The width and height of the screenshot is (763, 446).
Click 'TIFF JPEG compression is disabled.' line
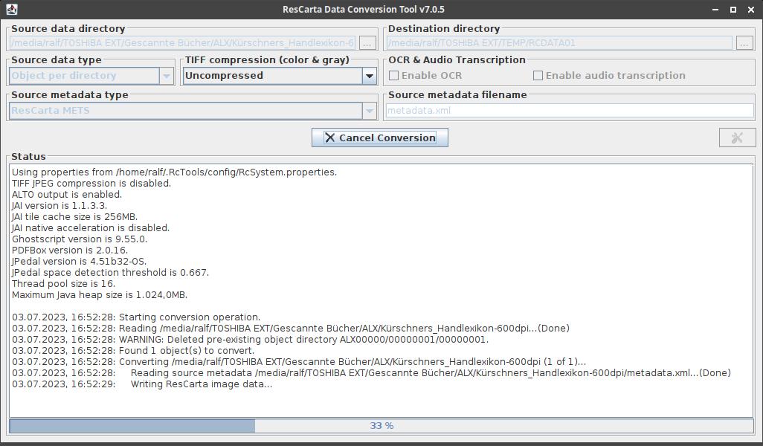(91, 183)
